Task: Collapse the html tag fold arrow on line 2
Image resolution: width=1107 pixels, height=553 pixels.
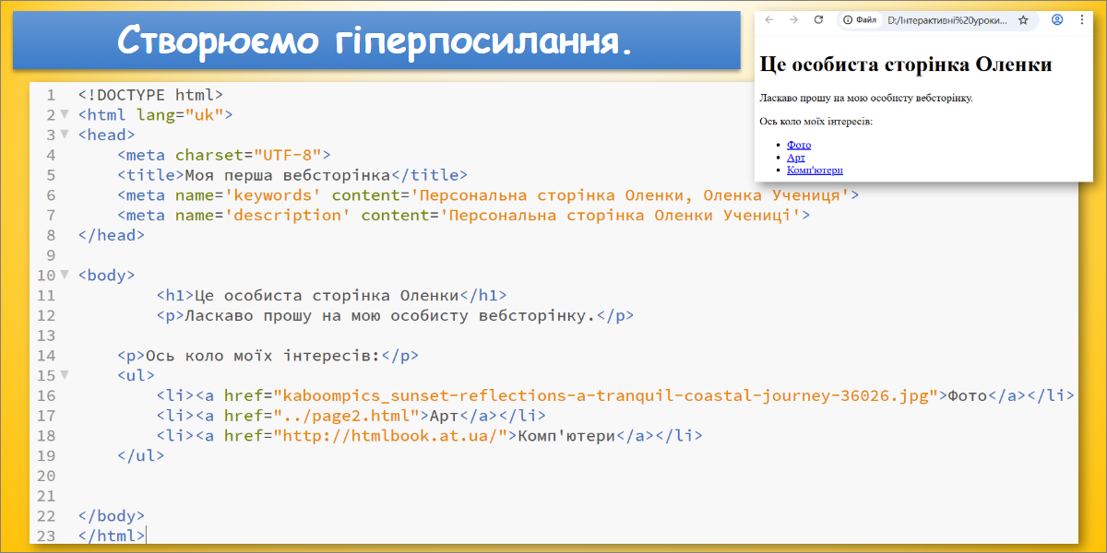Action: click(x=64, y=114)
